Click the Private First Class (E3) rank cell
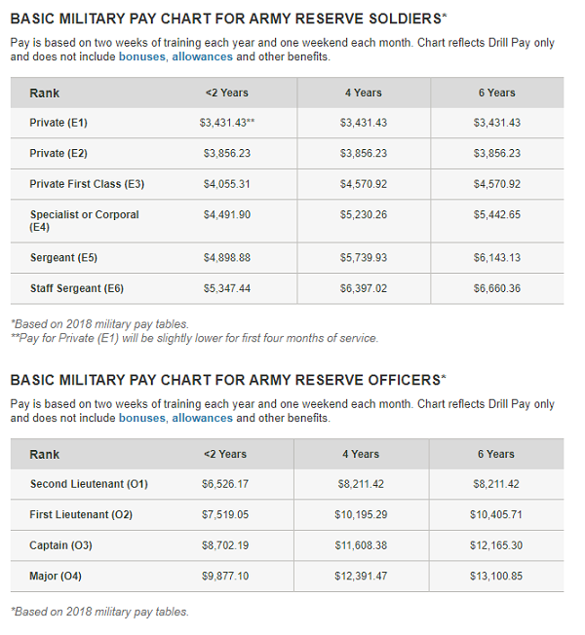 (87, 184)
